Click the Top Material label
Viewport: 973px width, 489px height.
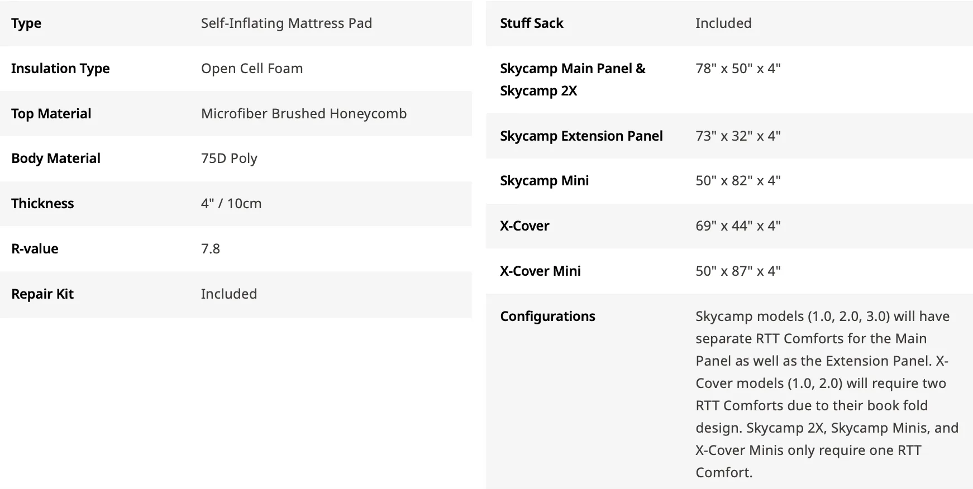click(x=51, y=114)
